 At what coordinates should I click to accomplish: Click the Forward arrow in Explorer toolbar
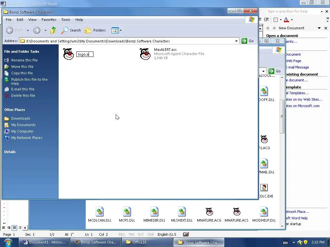click(x=37, y=30)
